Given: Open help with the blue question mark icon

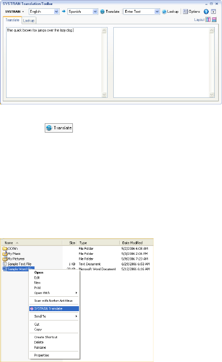Looking at the screenshot, I should 206,12.
